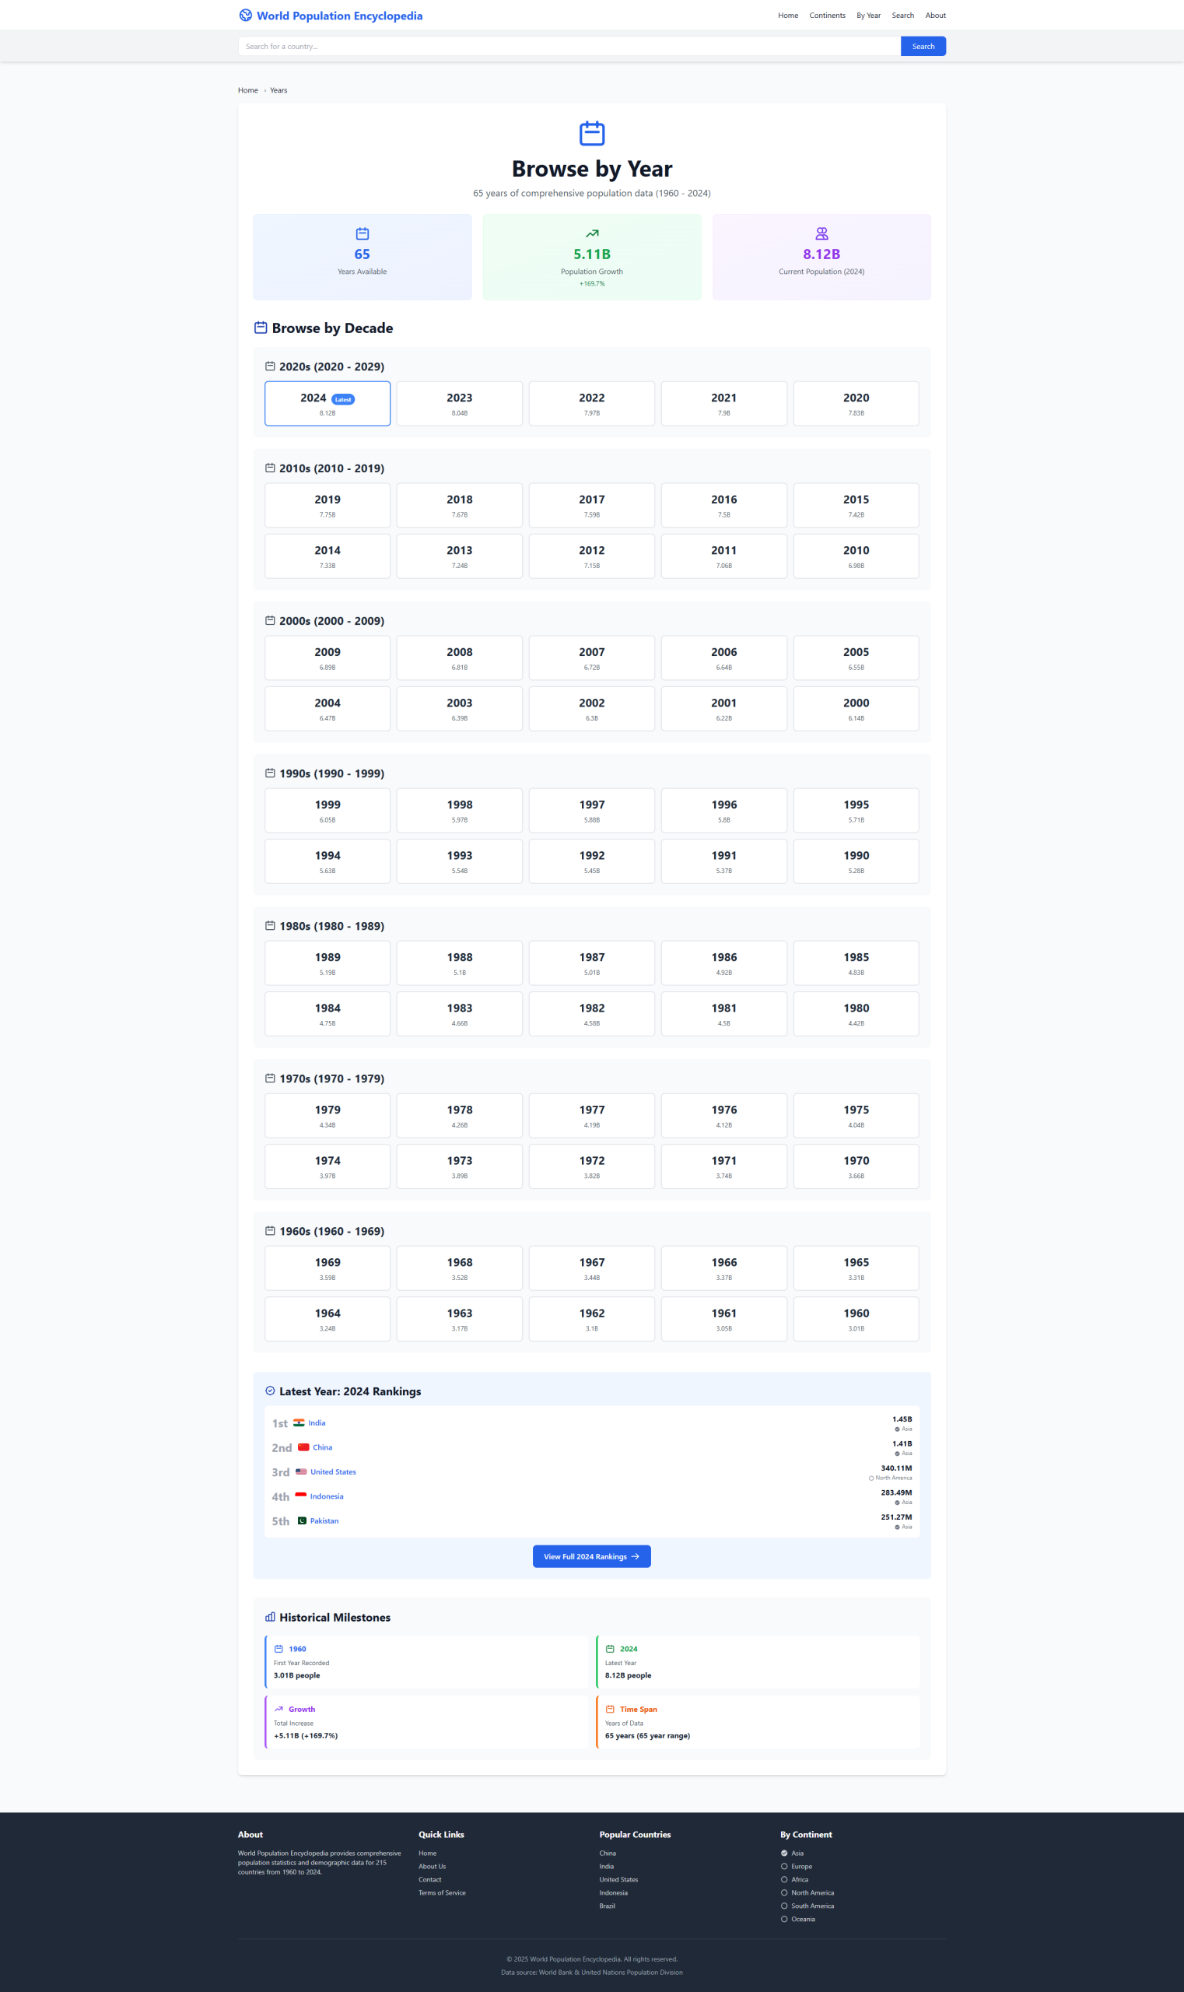This screenshot has width=1184, height=1992.
Task: Click the green population growth trend icon
Action: coord(592,234)
